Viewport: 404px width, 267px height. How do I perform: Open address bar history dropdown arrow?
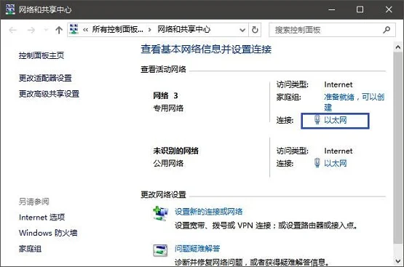242,30
